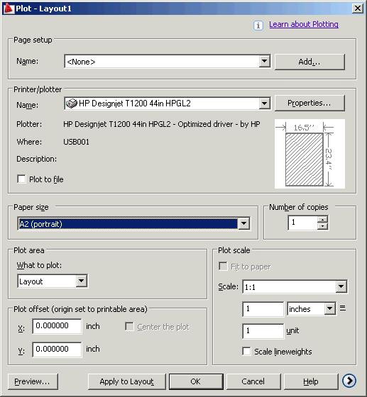Click the equals icon next to inches
The image size is (367, 397).
pos(343,308)
